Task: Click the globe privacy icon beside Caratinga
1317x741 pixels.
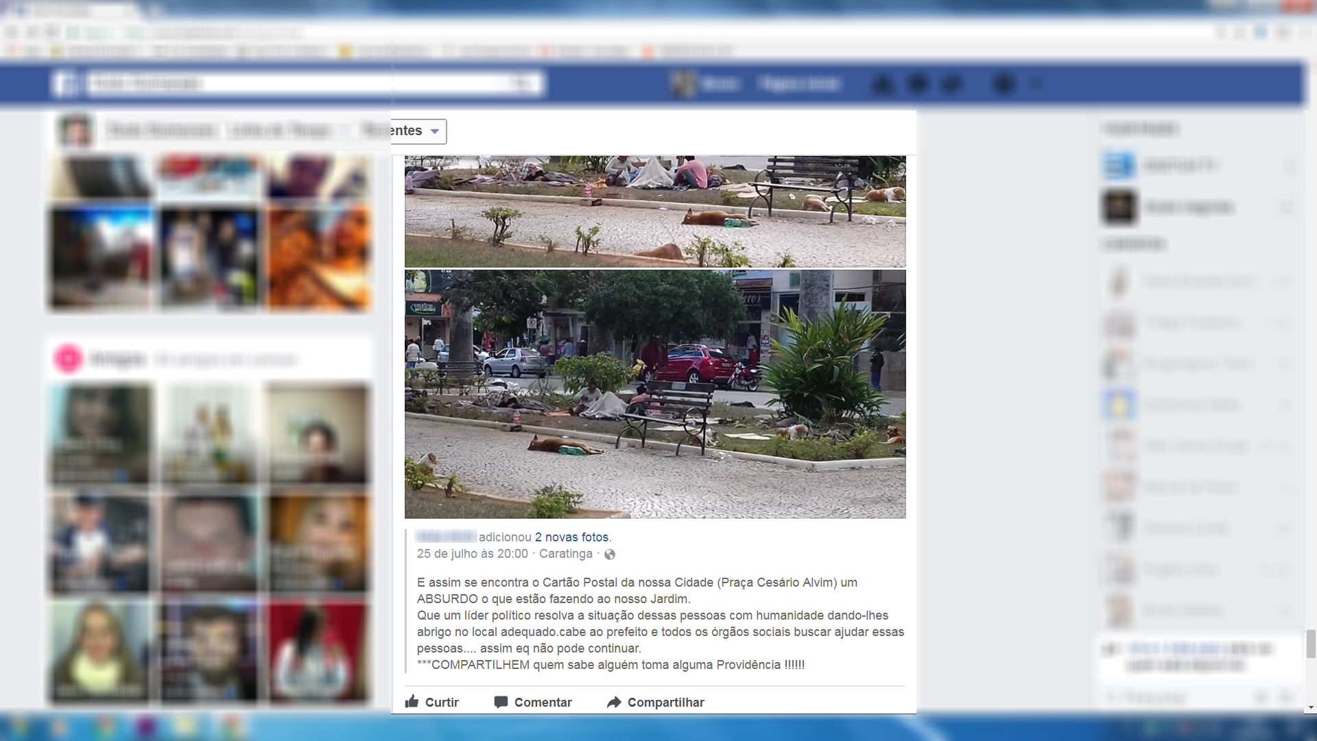Action: (x=609, y=554)
